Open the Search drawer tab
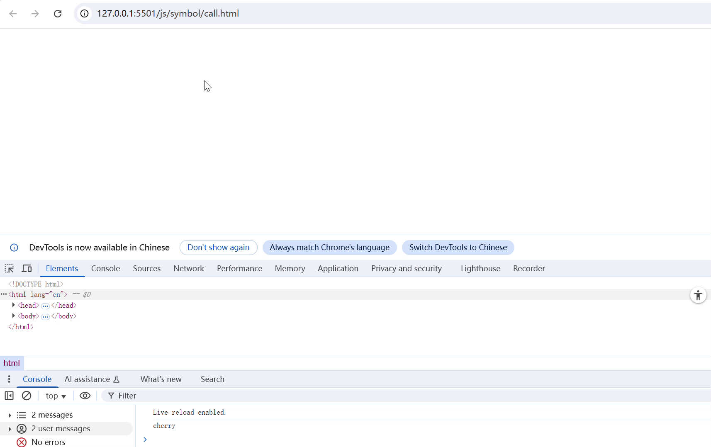 (212, 379)
